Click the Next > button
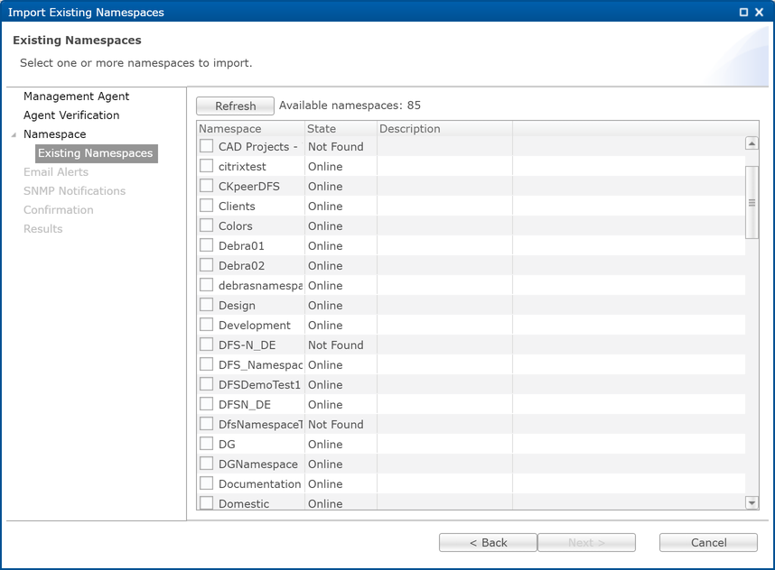The height and width of the screenshot is (570, 775). pyautogui.click(x=586, y=542)
